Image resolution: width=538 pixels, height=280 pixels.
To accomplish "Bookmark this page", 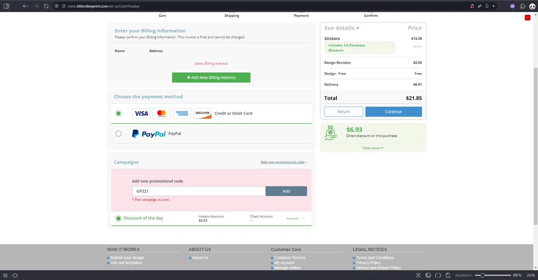I will [487, 6].
